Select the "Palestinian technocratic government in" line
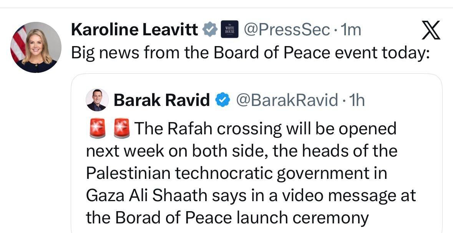The width and height of the screenshot is (453, 233). click(236, 173)
